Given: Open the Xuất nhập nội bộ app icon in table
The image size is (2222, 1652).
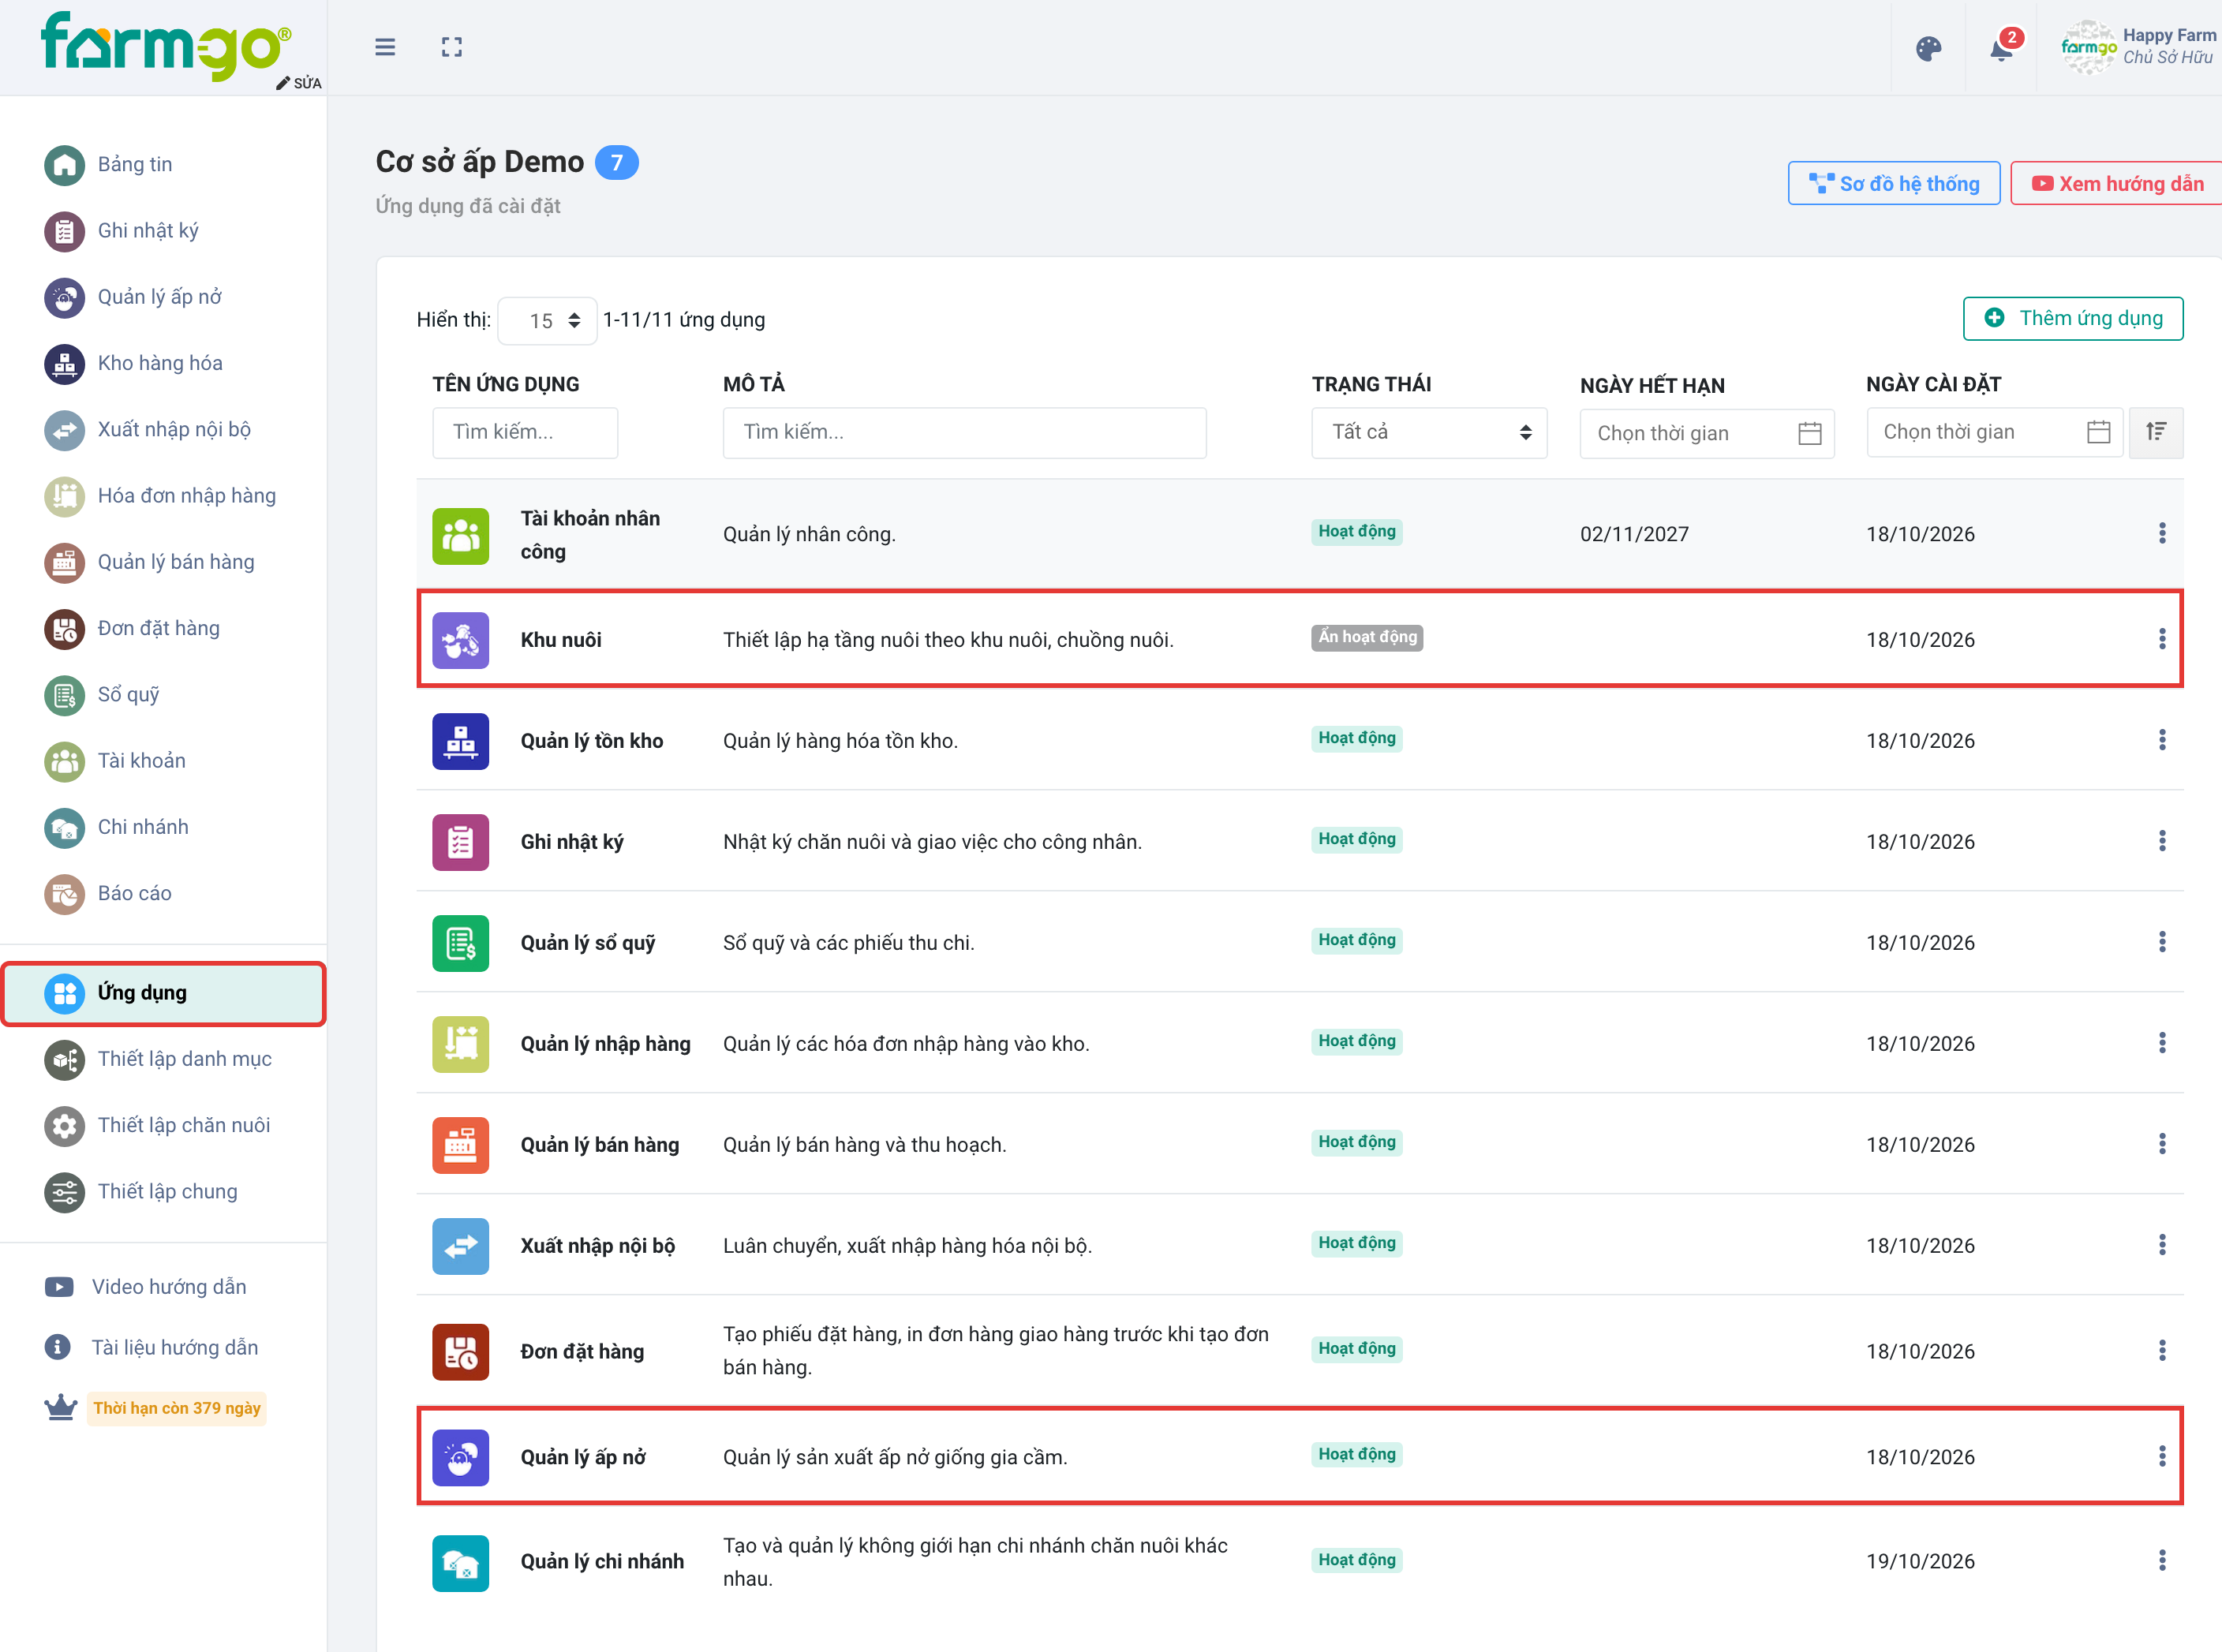Looking at the screenshot, I should coord(460,1246).
